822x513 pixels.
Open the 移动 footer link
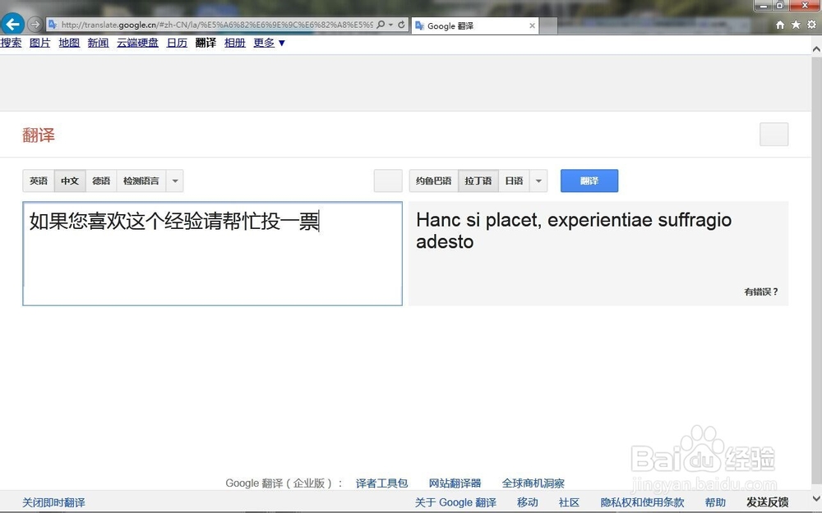528,502
